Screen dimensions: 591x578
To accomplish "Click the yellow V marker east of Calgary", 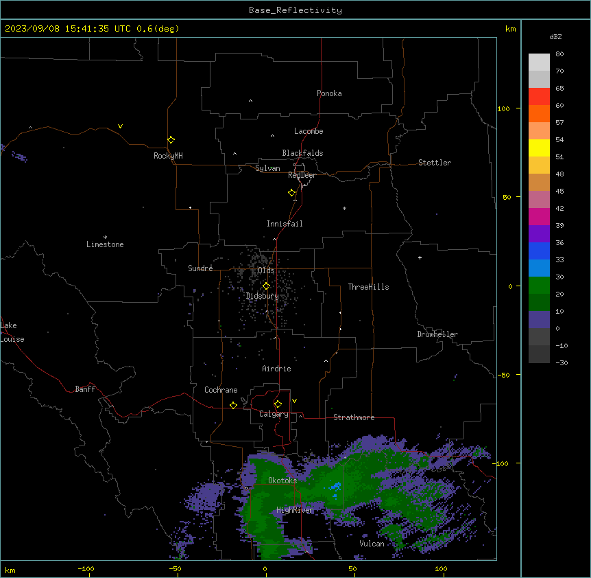I will (294, 401).
